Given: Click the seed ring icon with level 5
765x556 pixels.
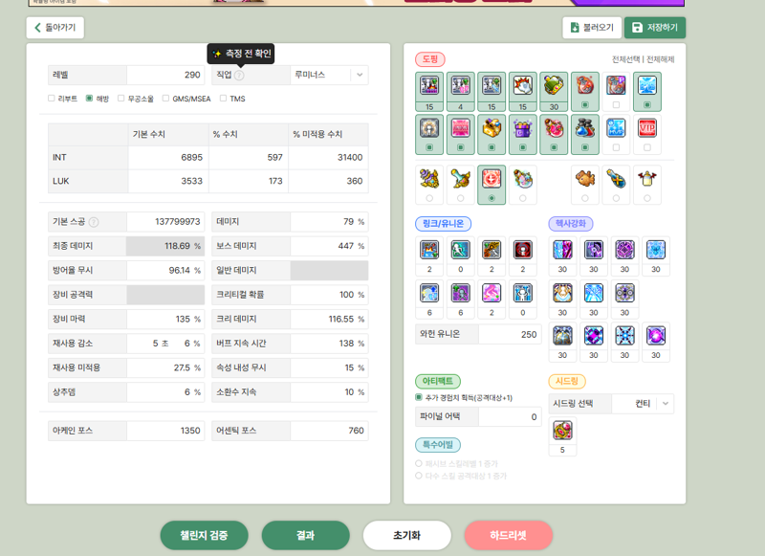Looking at the screenshot, I should click(x=562, y=430).
